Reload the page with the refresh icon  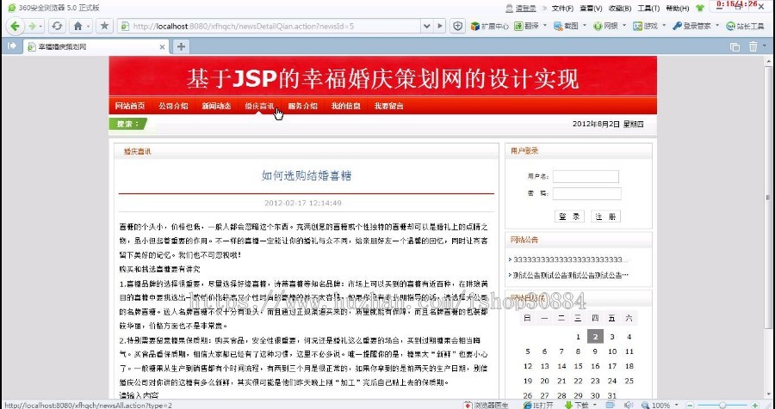click(57, 26)
